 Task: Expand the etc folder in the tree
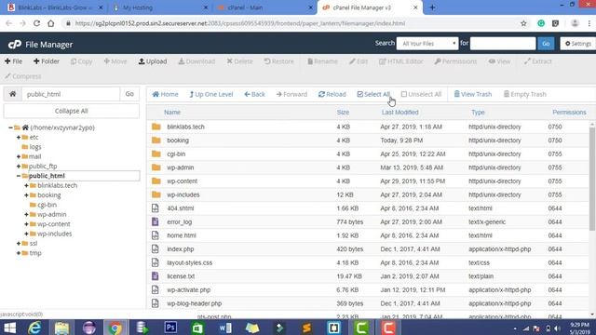click(x=19, y=137)
